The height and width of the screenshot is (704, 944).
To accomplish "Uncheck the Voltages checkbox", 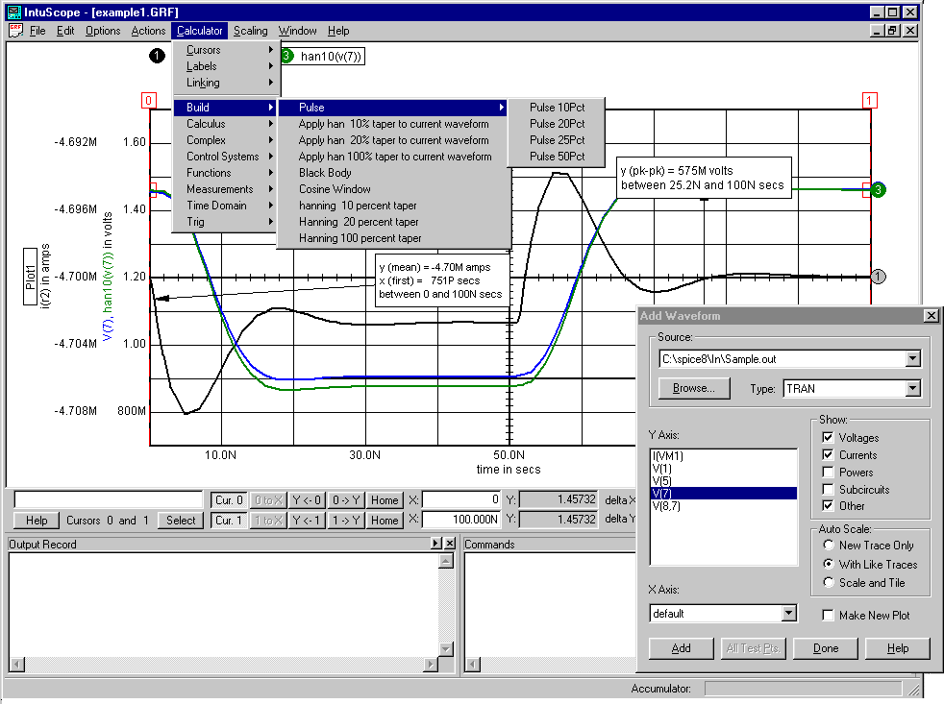I will (827, 438).
